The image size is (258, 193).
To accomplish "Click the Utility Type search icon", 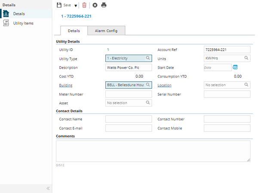I will pos(147,58).
